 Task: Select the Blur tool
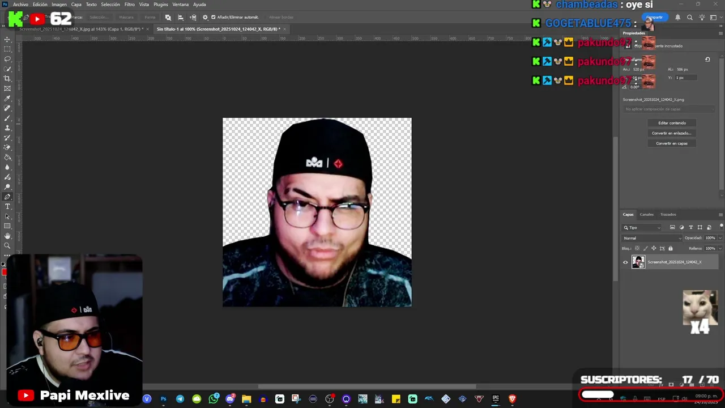tap(7, 167)
